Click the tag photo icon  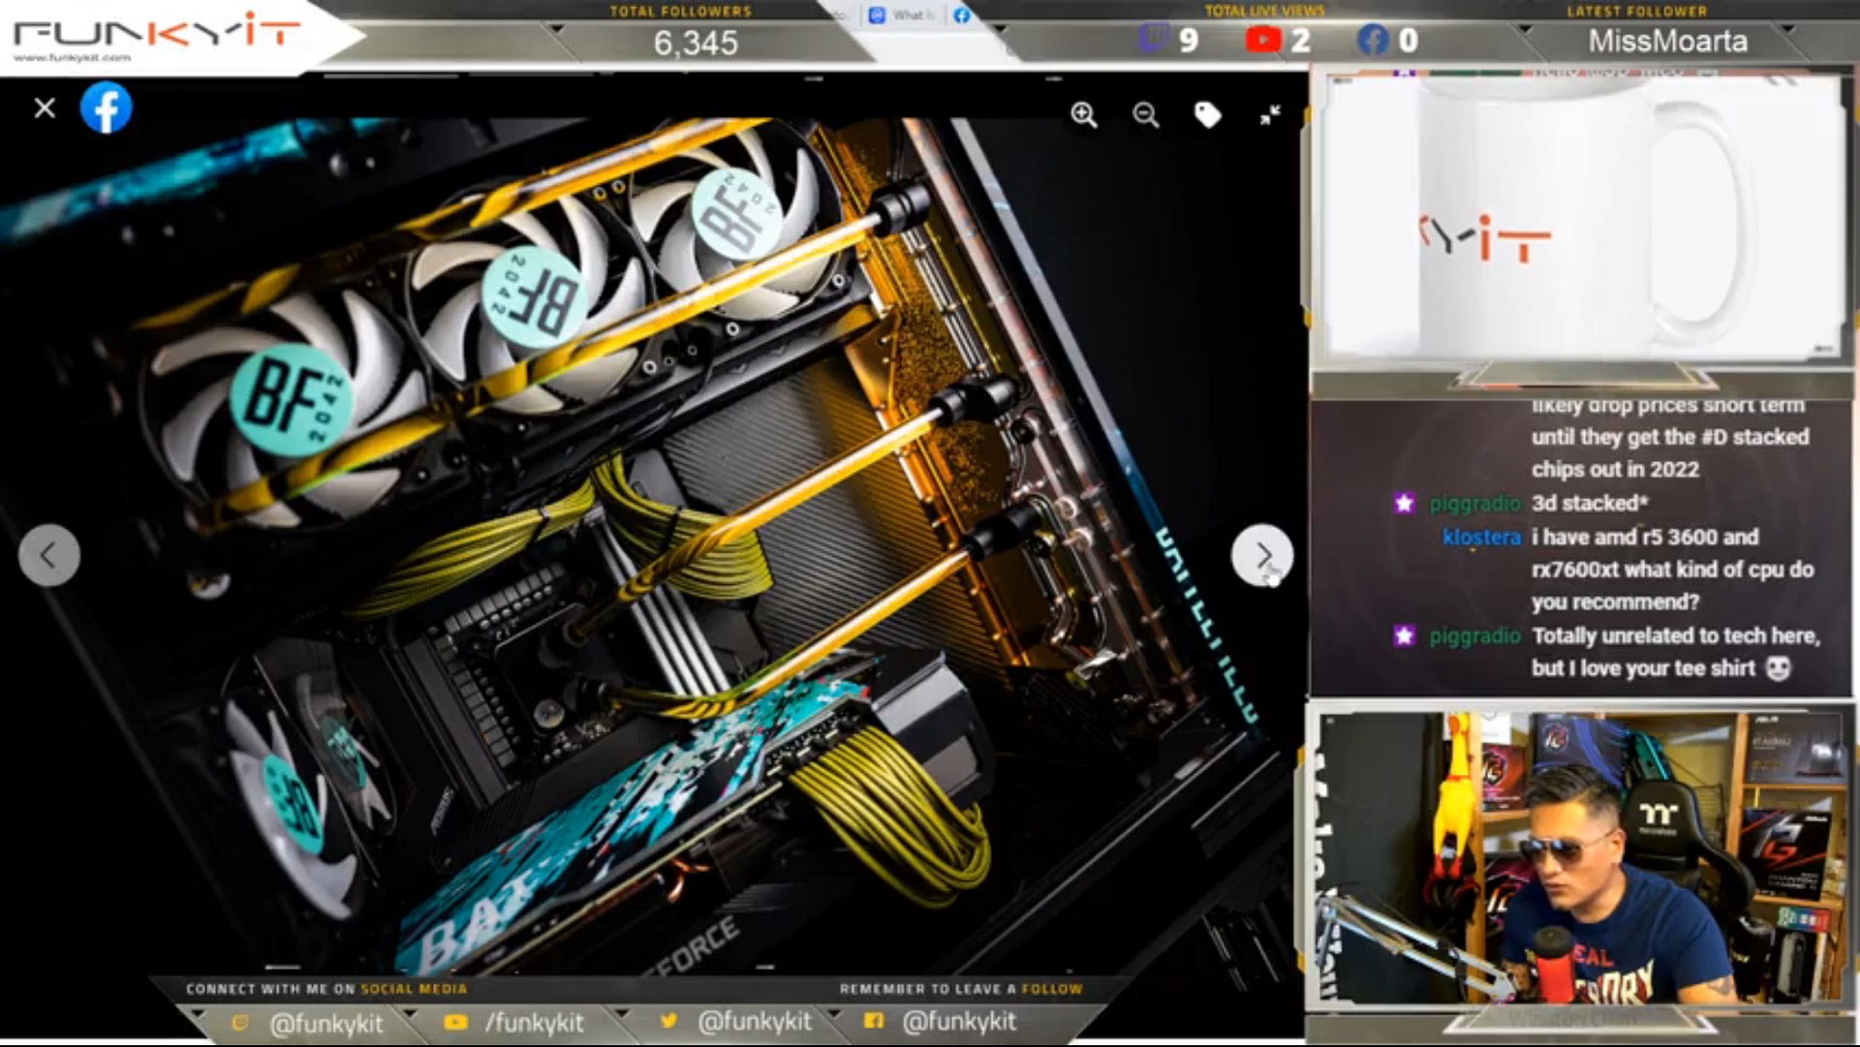point(1207,115)
